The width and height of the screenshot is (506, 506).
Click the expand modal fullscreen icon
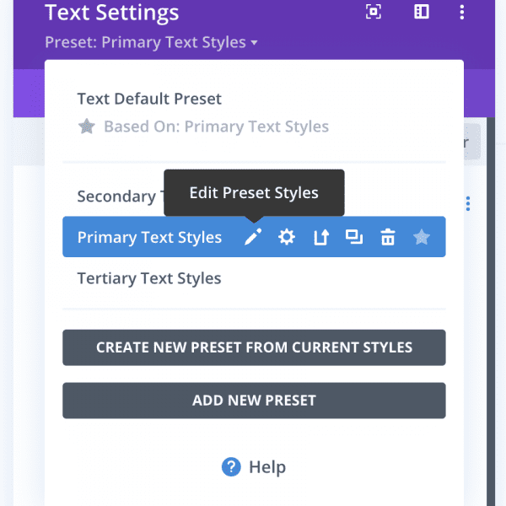click(373, 12)
